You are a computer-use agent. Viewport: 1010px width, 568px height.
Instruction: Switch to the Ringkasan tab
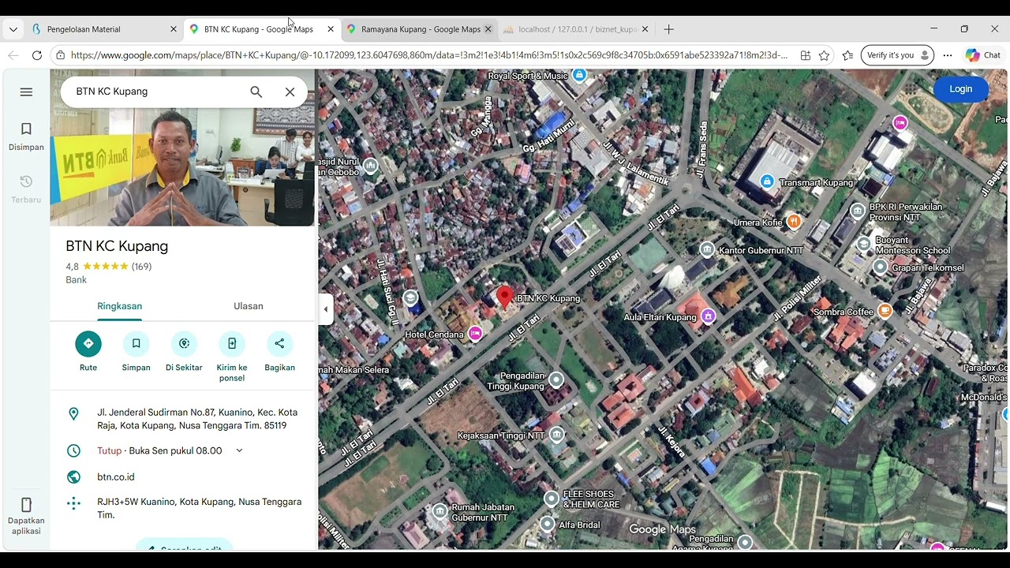pyautogui.click(x=120, y=306)
